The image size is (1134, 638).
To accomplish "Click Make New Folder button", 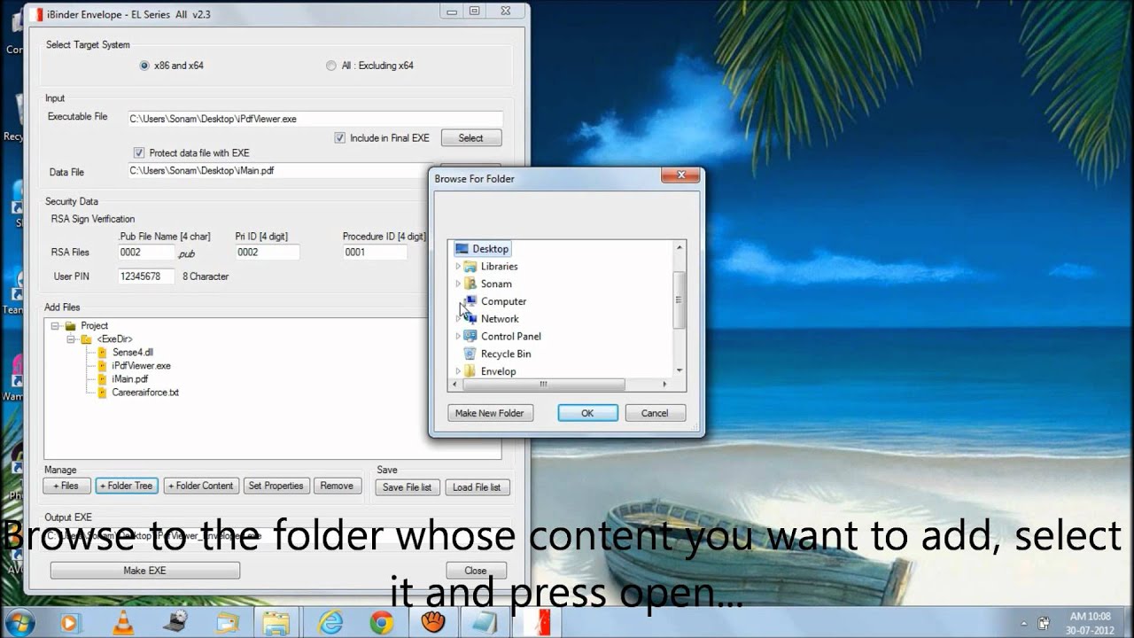I will [489, 413].
